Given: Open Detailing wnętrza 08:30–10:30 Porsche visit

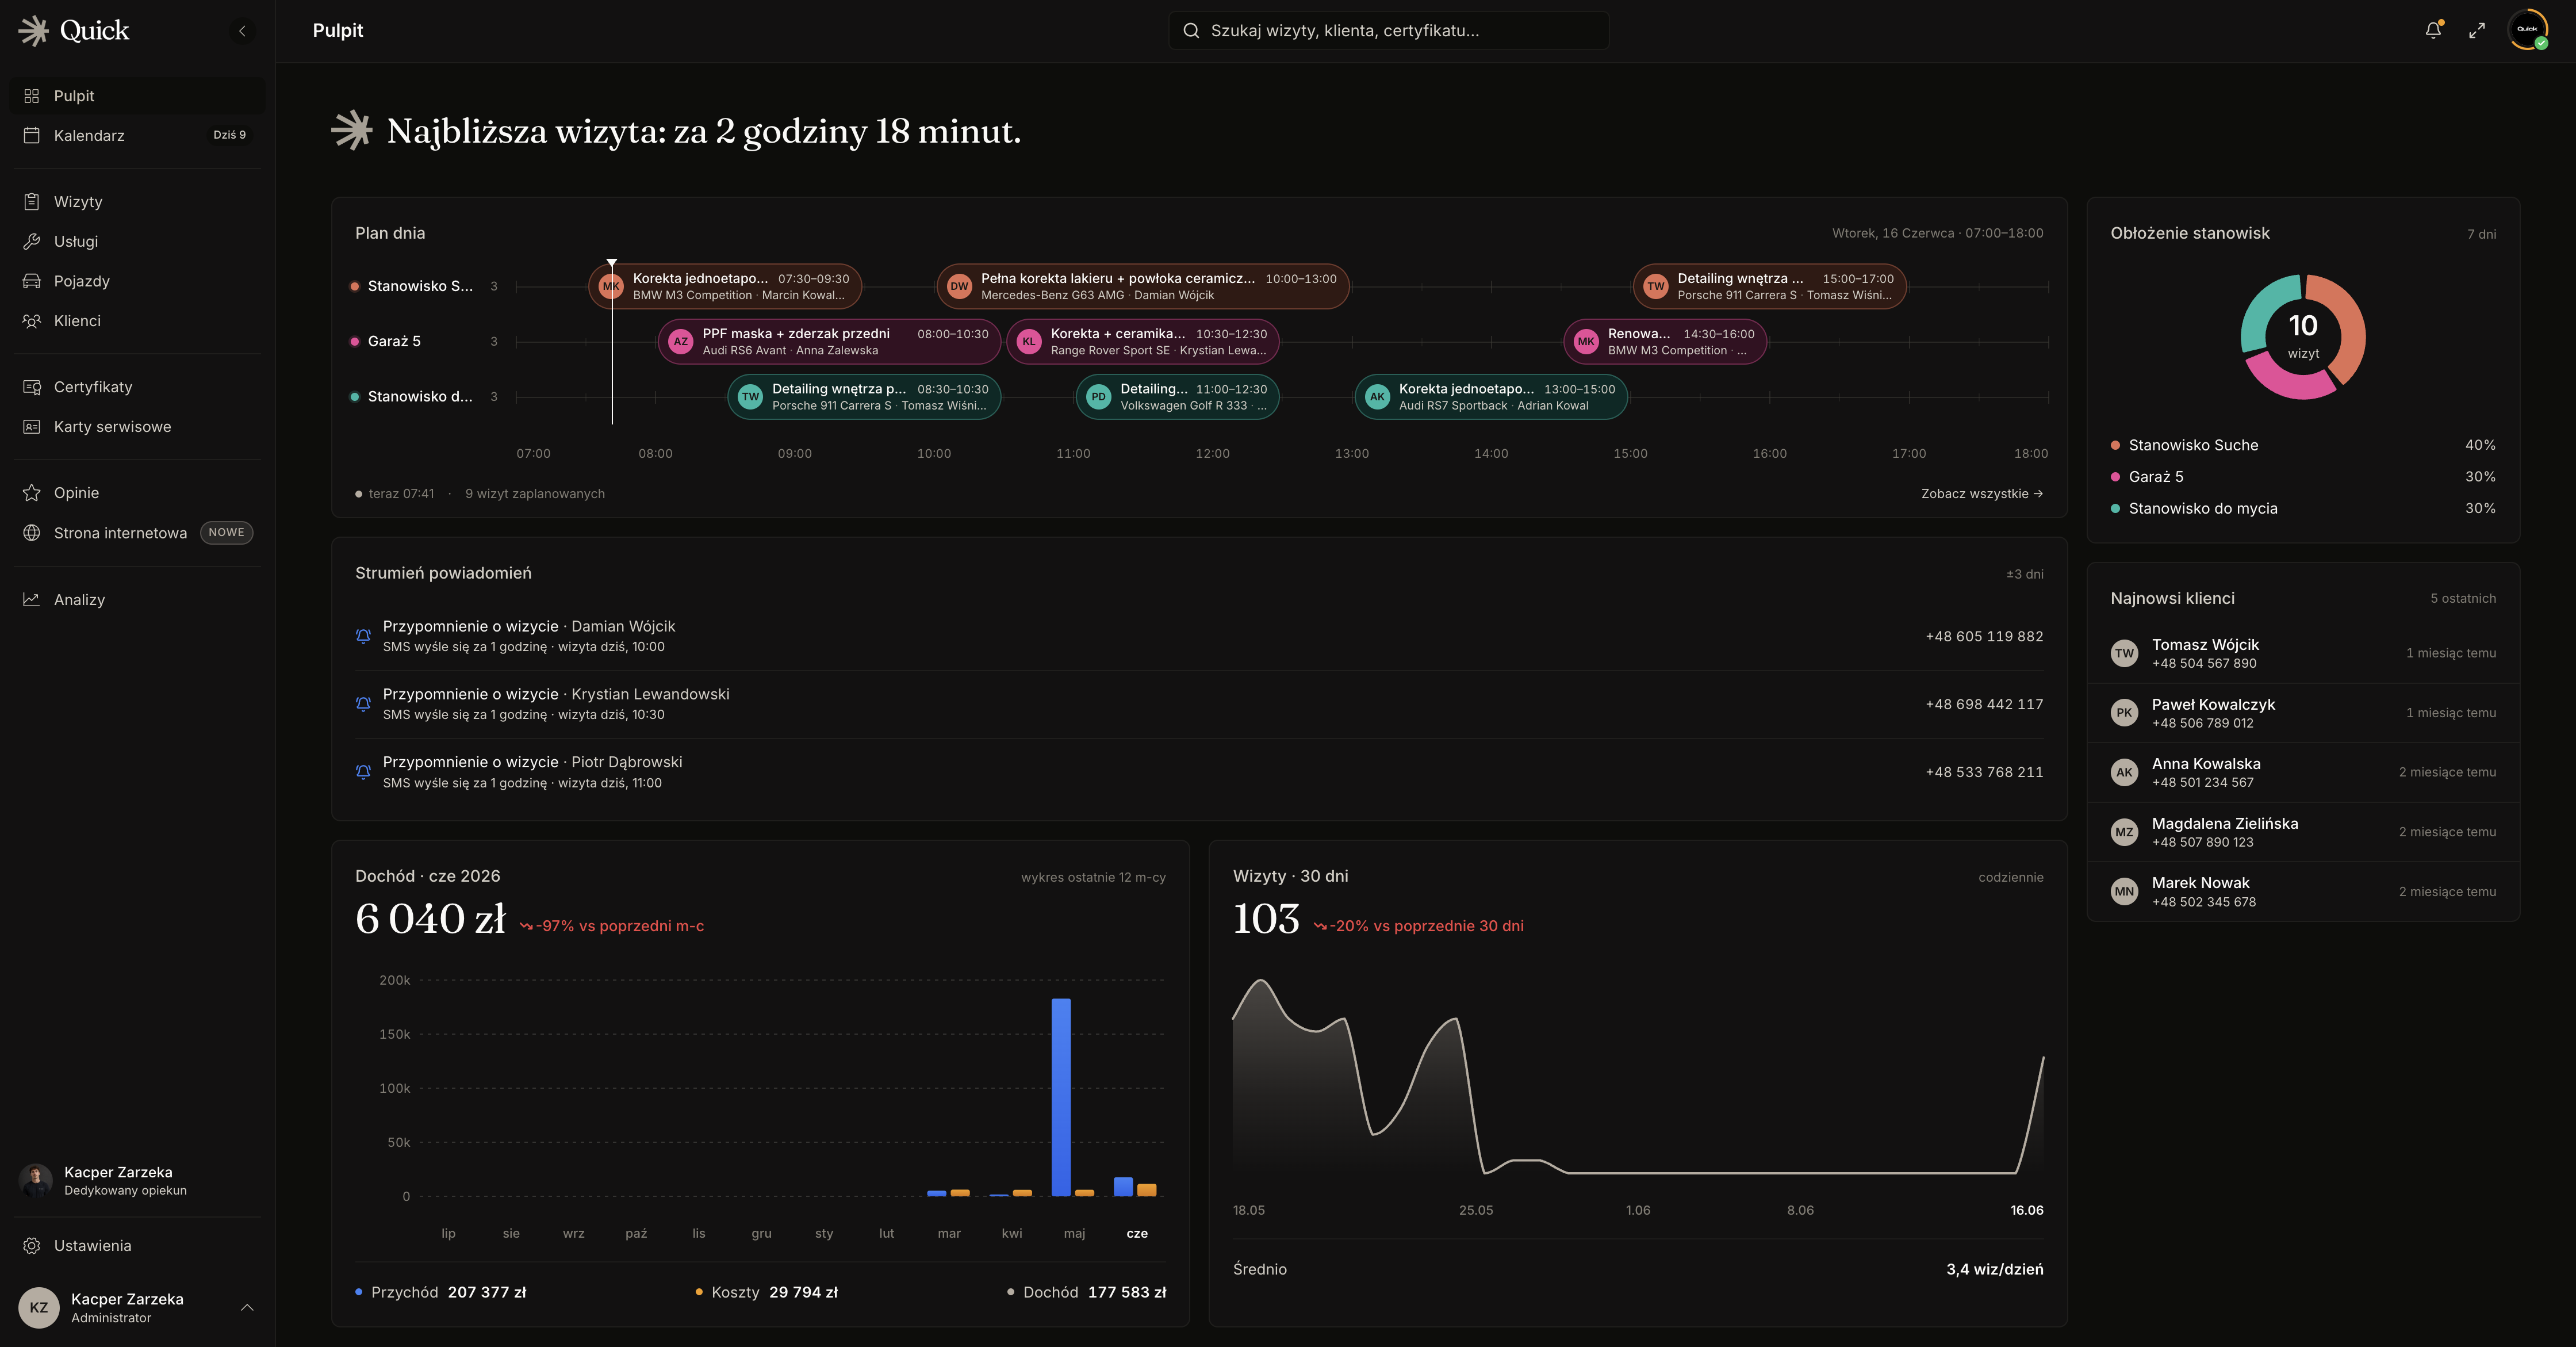Looking at the screenshot, I should (x=864, y=397).
